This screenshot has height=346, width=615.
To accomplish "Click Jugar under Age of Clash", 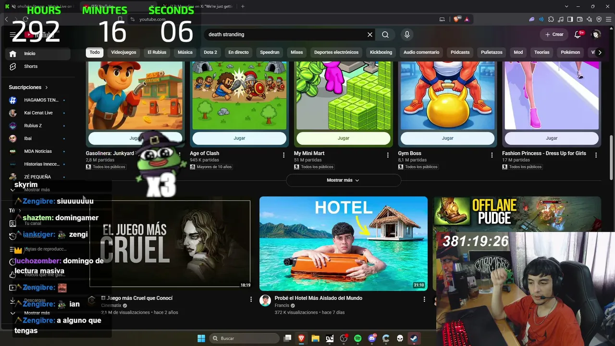I will point(239,138).
